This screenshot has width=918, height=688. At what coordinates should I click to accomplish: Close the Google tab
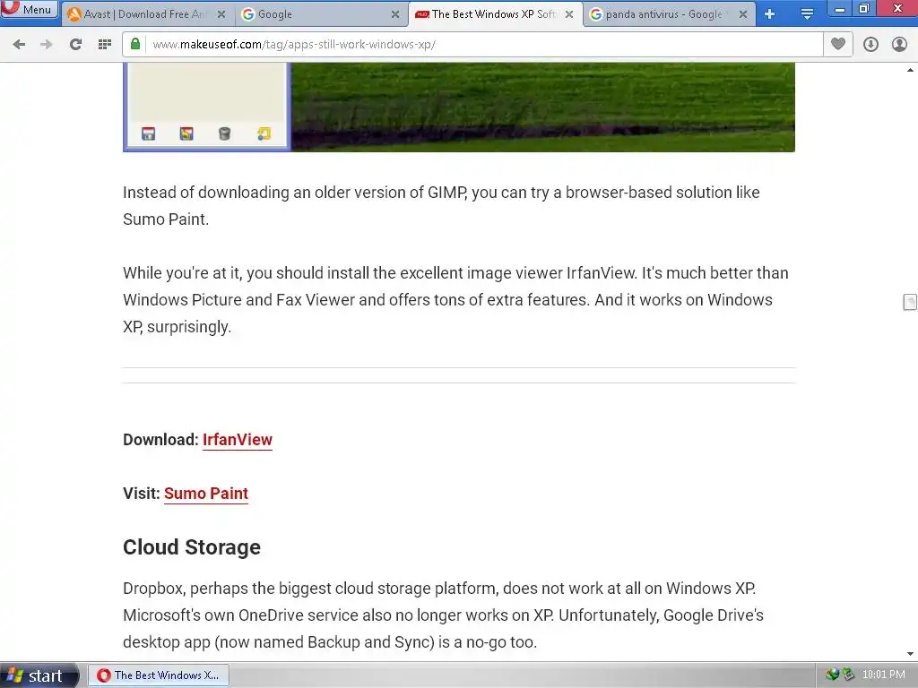coord(395,14)
